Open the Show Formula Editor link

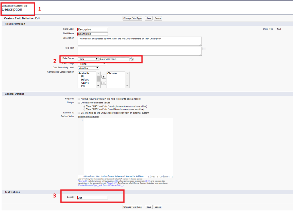click(89, 117)
